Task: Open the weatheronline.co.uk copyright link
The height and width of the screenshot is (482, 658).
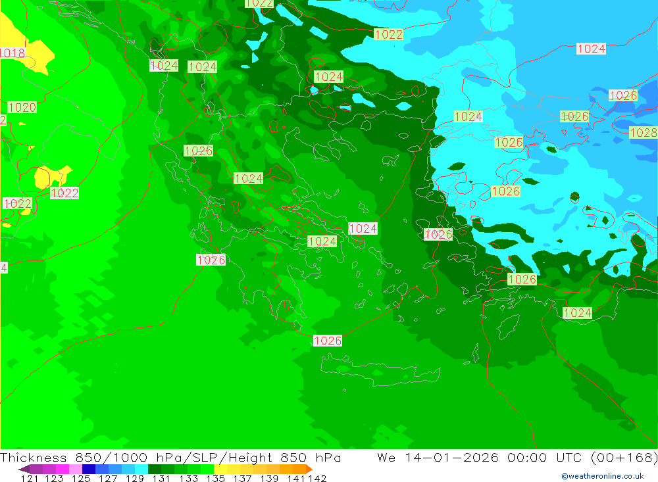Action: point(603,476)
